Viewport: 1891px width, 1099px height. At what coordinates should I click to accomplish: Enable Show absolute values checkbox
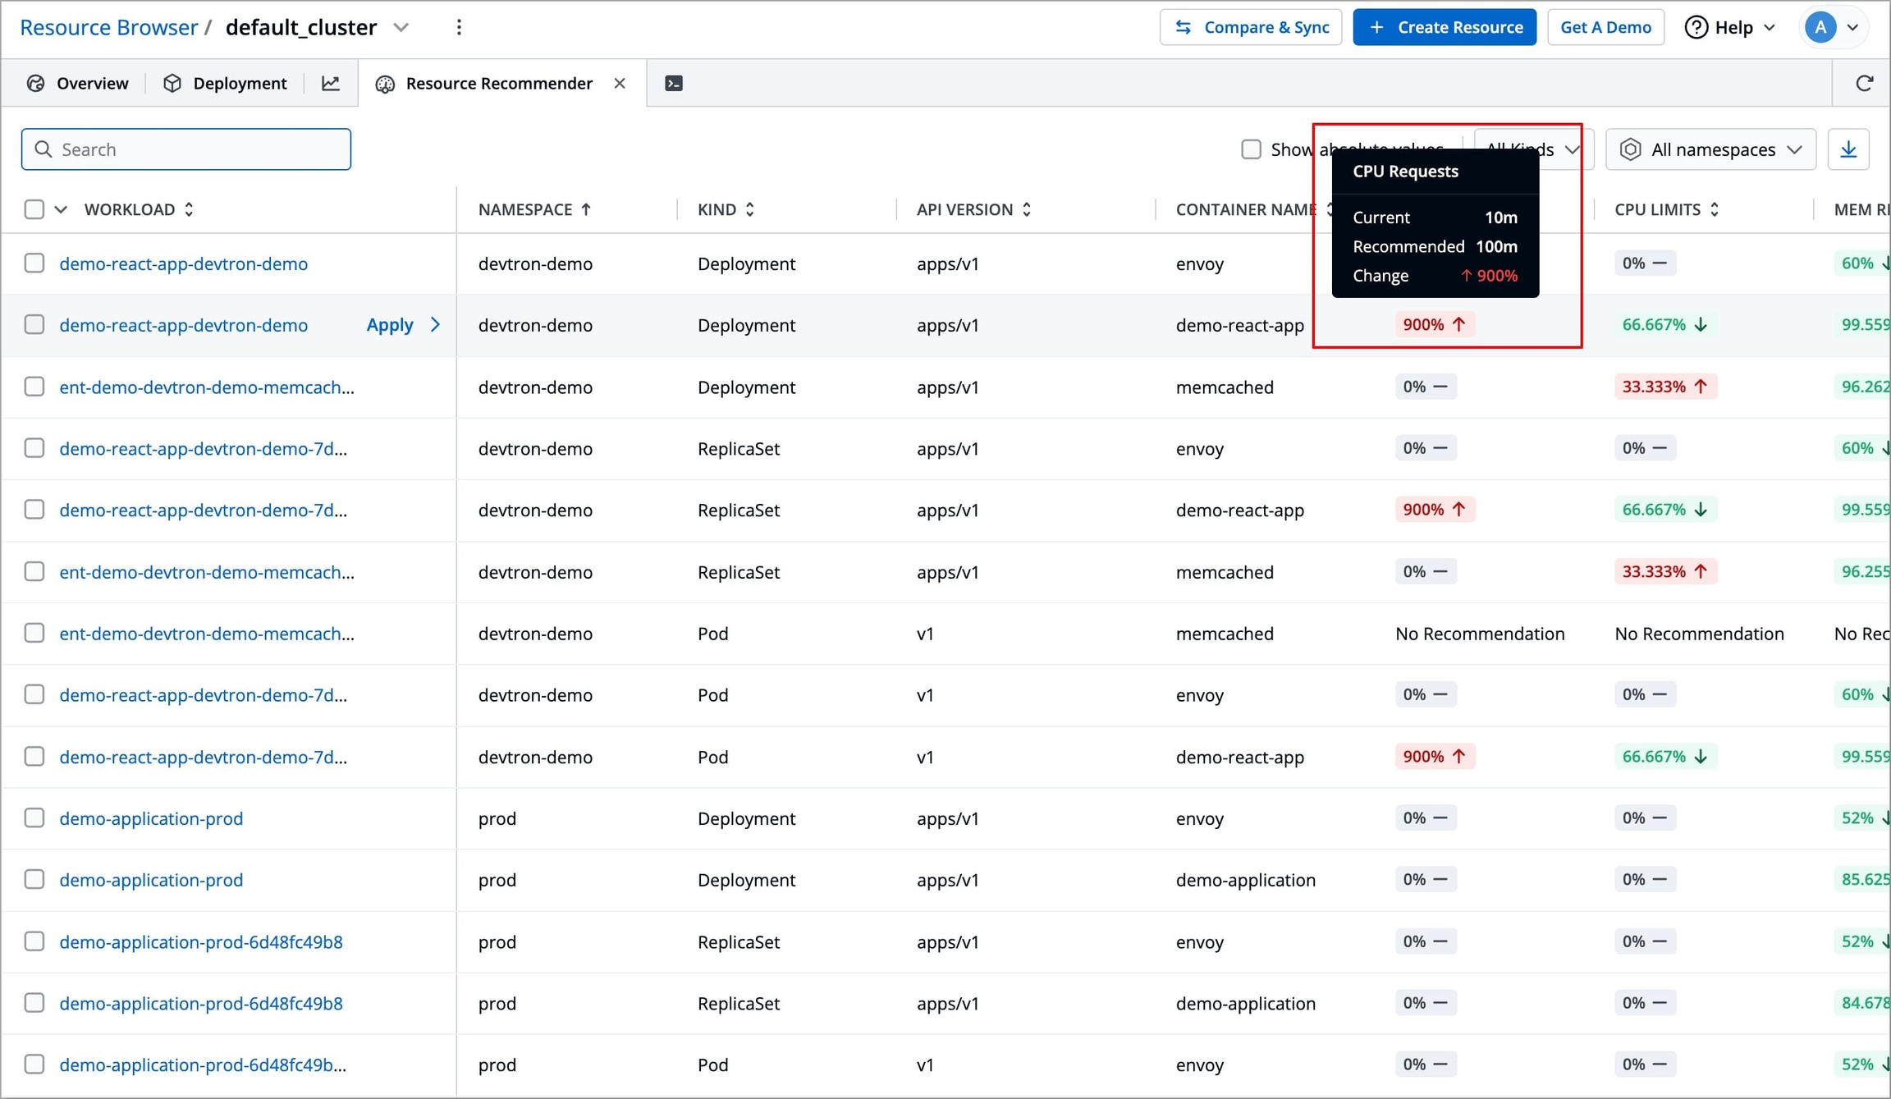point(1251,149)
